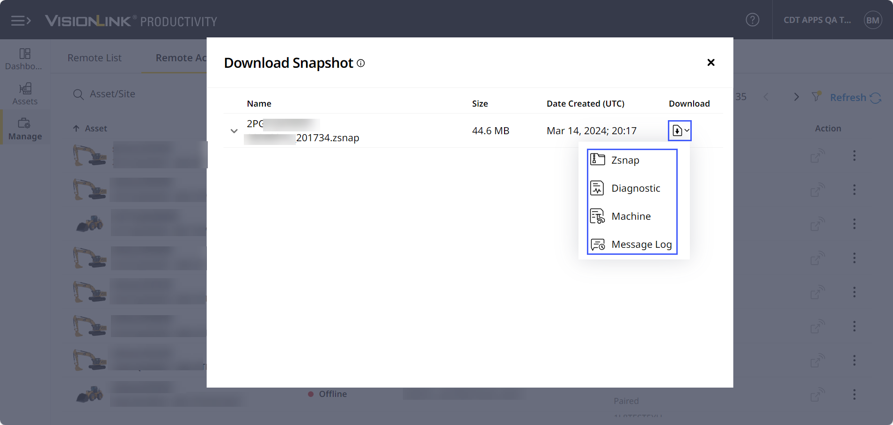Go to Dashboard in the sidebar
Image resolution: width=893 pixels, height=425 pixels.
click(x=25, y=59)
